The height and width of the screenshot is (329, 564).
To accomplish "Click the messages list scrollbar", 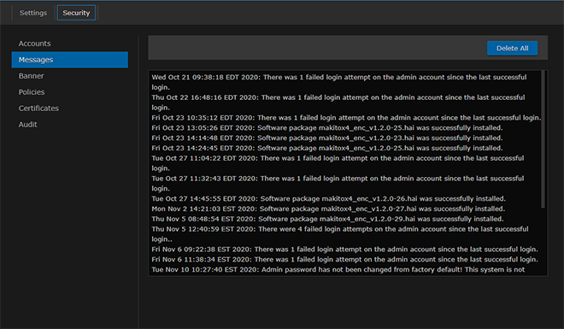I will click(543, 139).
